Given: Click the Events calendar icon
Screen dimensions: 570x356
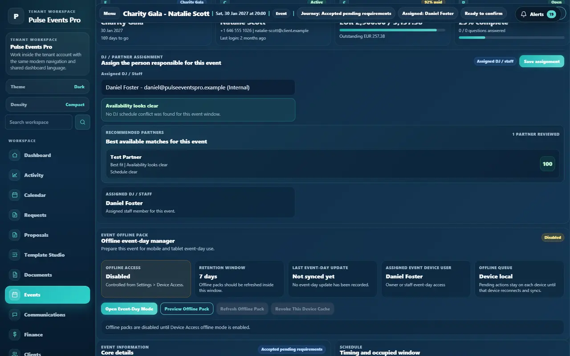Looking at the screenshot, I should coord(15,295).
